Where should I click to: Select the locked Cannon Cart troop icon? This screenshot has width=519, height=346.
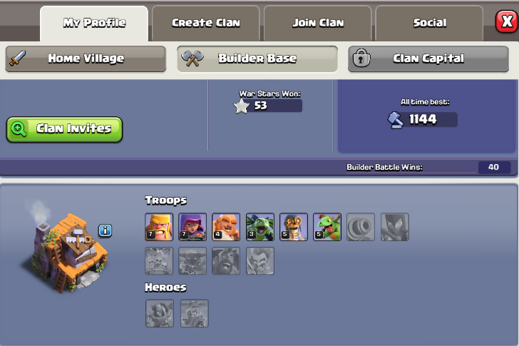(x=361, y=227)
